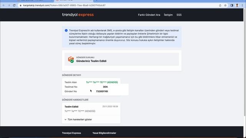Open the new tab plus button
The height and width of the screenshot is (138, 246).
coord(96,1)
